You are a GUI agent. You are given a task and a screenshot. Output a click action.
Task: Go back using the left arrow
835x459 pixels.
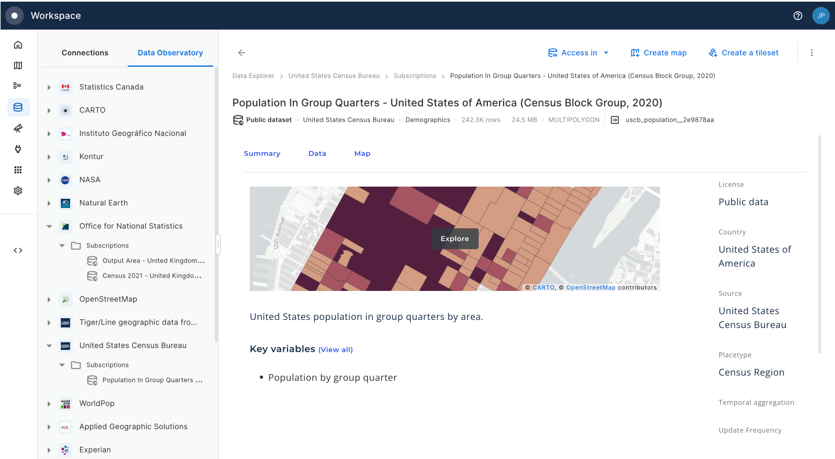click(242, 53)
